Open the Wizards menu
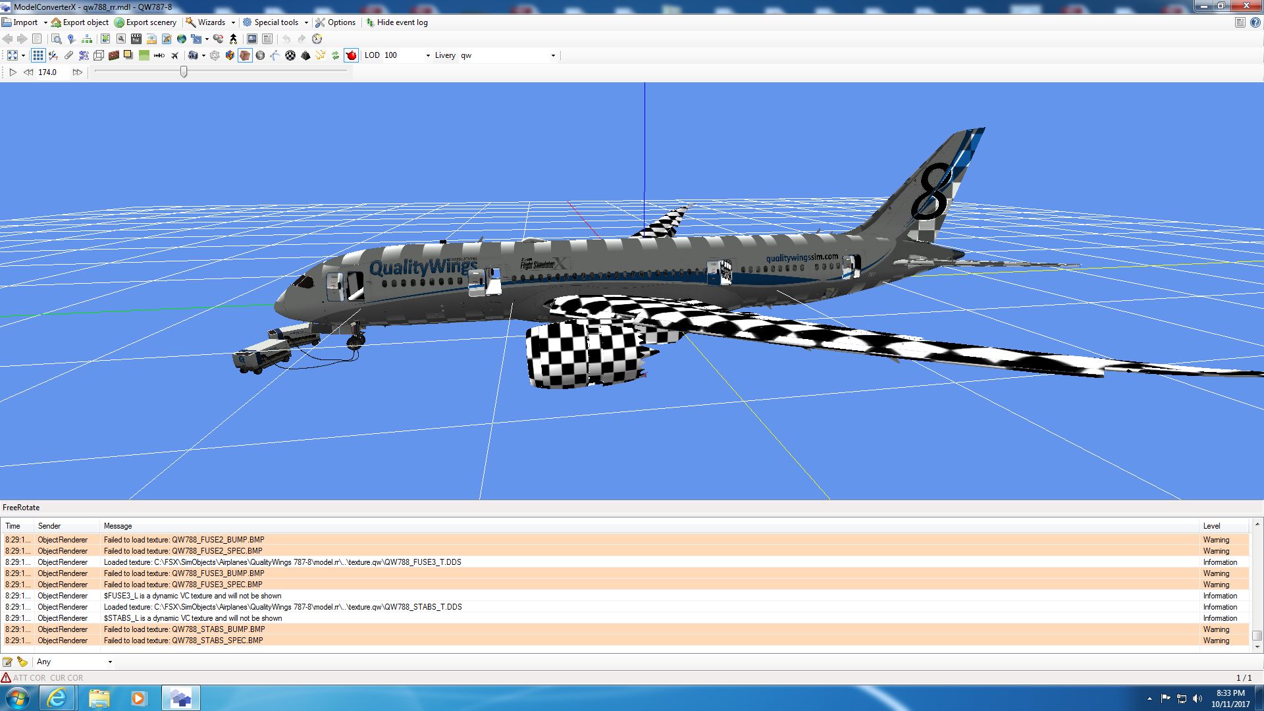The height and width of the screenshot is (711, 1264). [210, 22]
